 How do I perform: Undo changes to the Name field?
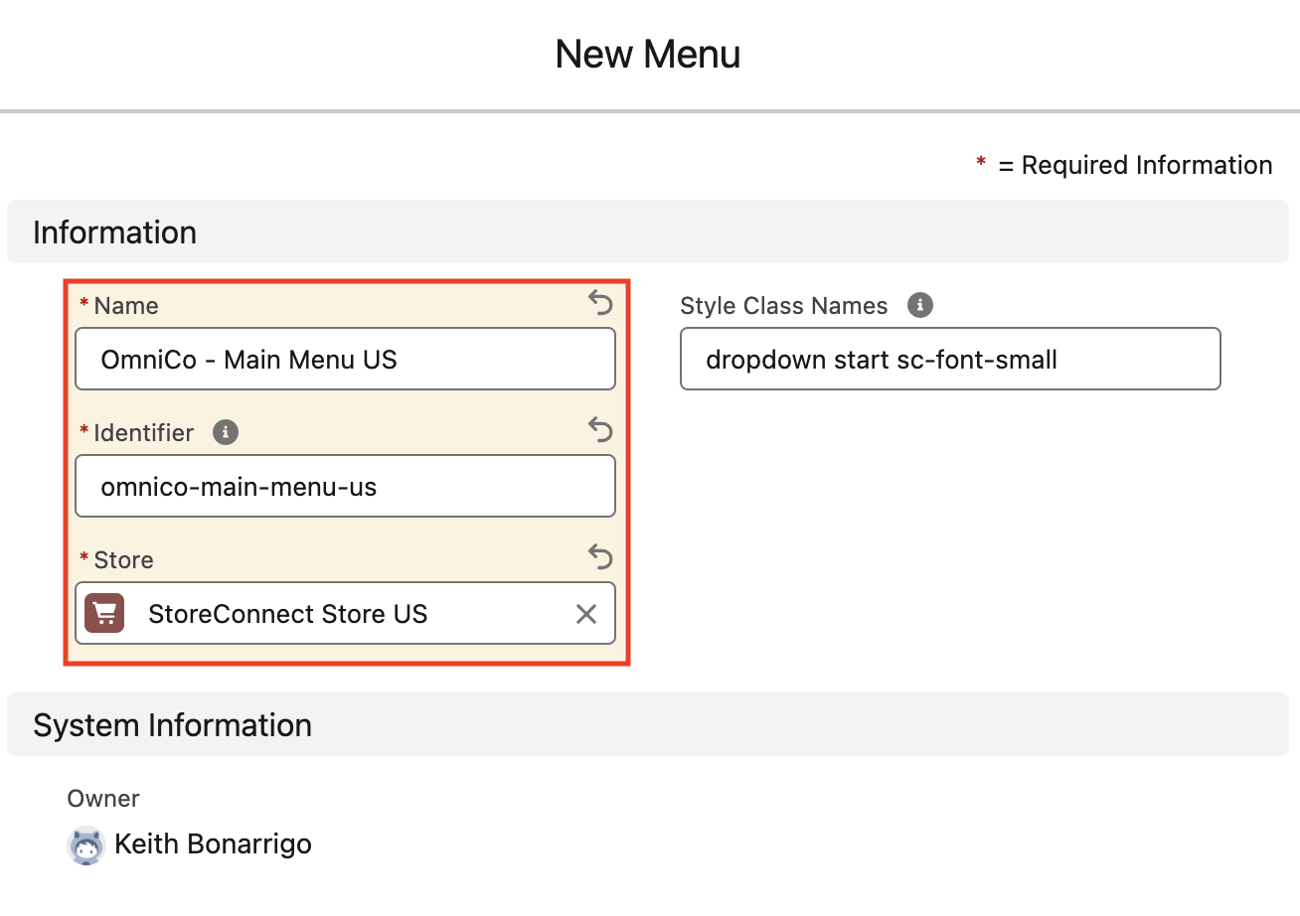pyautogui.click(x=600, y=303)
